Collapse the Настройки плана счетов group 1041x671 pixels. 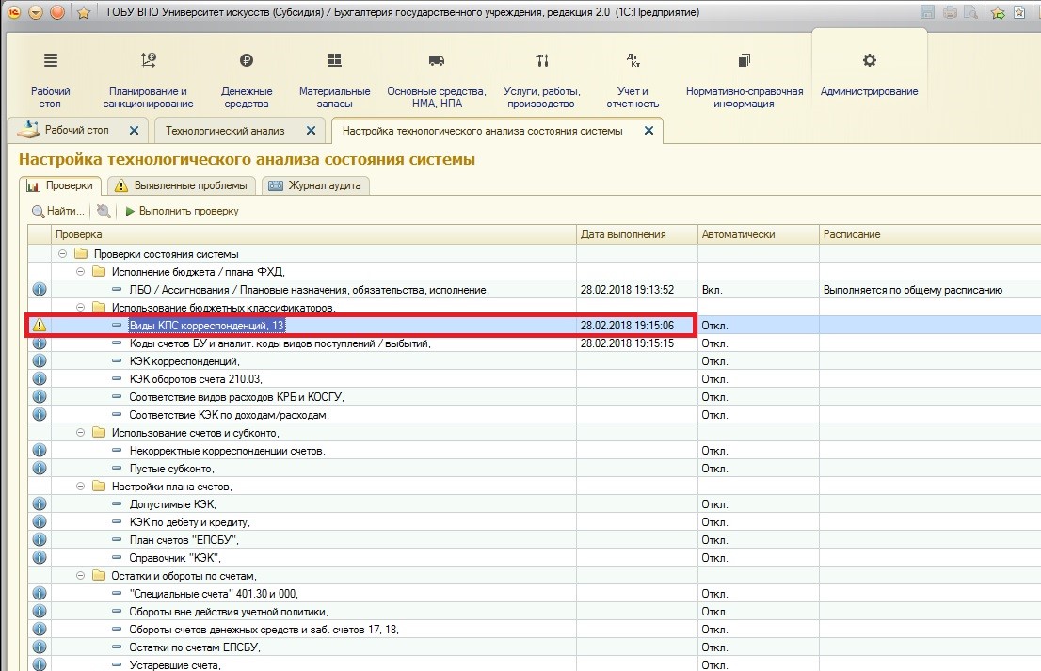pyautogui.click(x=81, y=487)
